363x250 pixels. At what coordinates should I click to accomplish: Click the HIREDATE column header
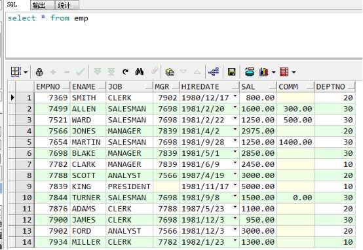[209, 86]
